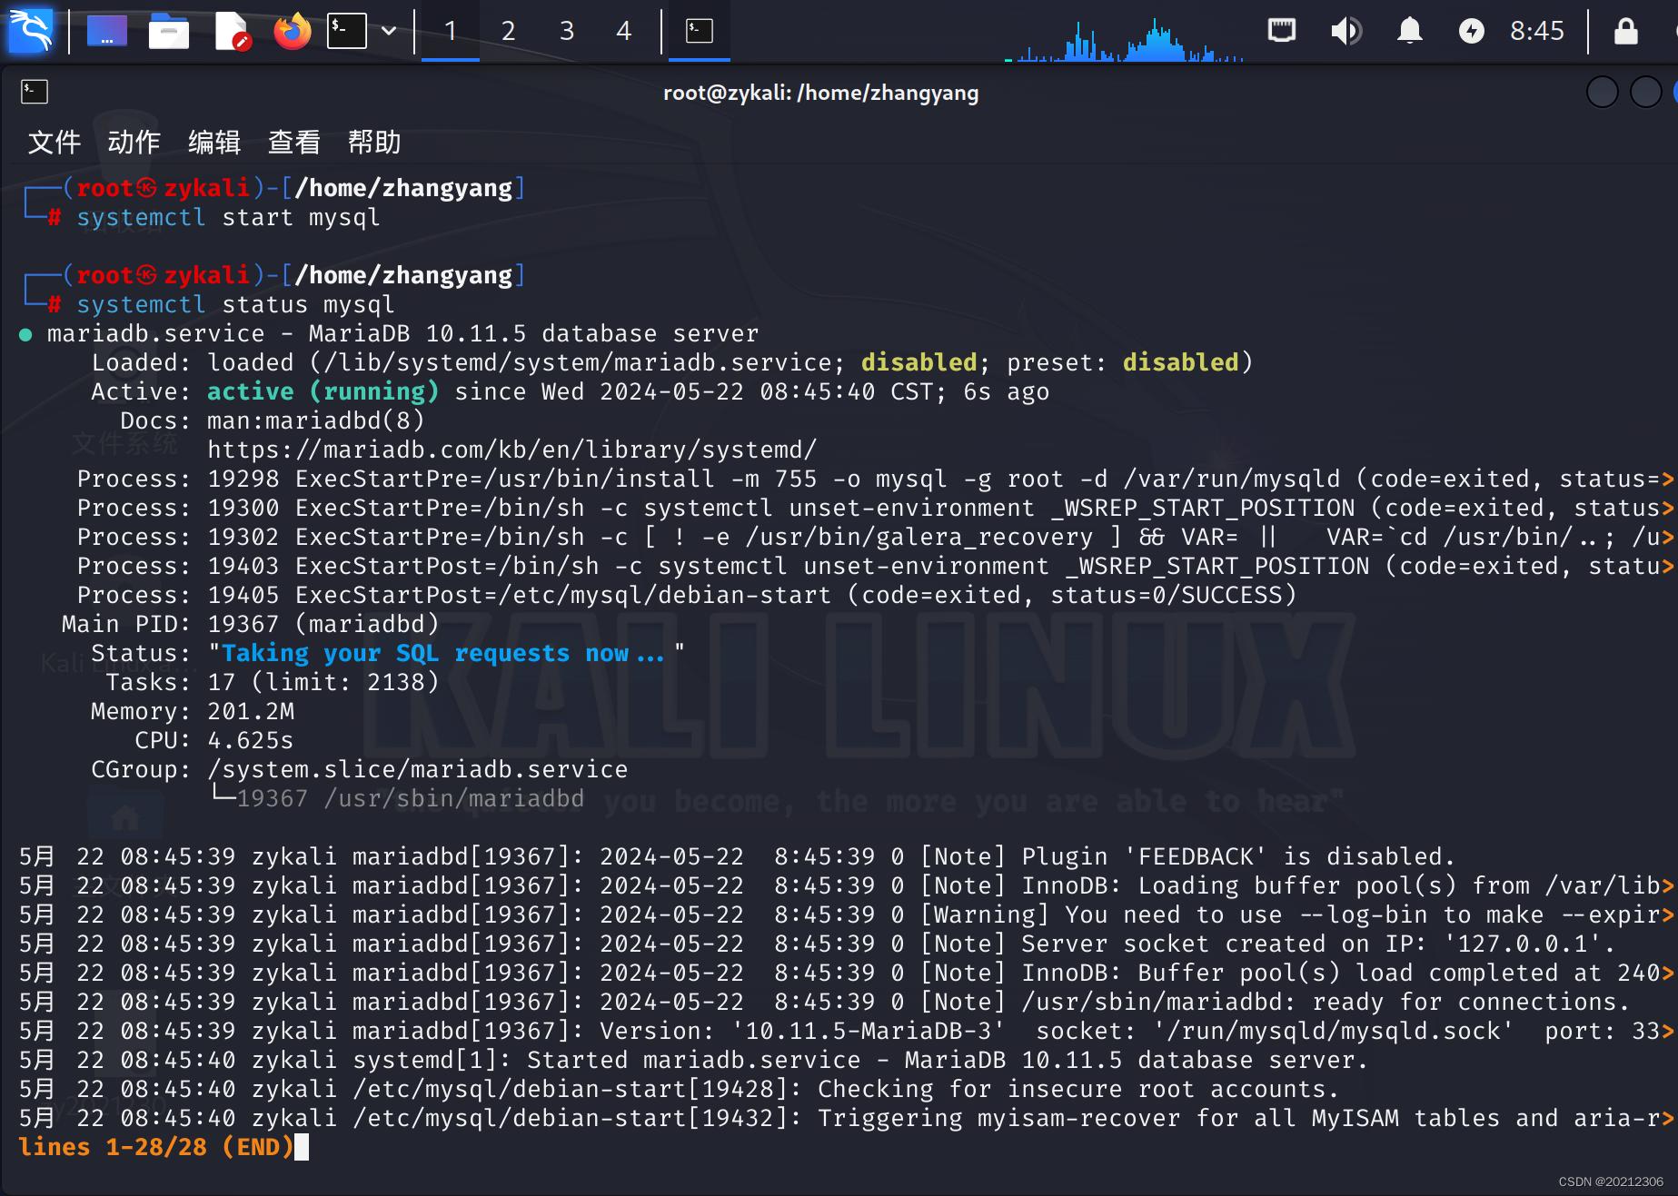Click the lock screen padlock icon
This screenshot has width=1678, height=1196.
1626,31
